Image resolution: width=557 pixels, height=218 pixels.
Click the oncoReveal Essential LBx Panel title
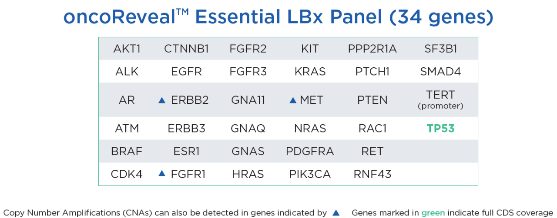pyautogui.click(x=278, y=17)
